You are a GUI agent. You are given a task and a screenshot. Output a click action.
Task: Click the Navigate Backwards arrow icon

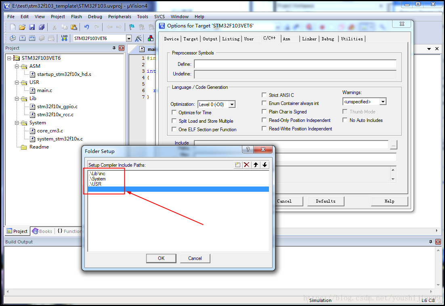click(109, 27)
